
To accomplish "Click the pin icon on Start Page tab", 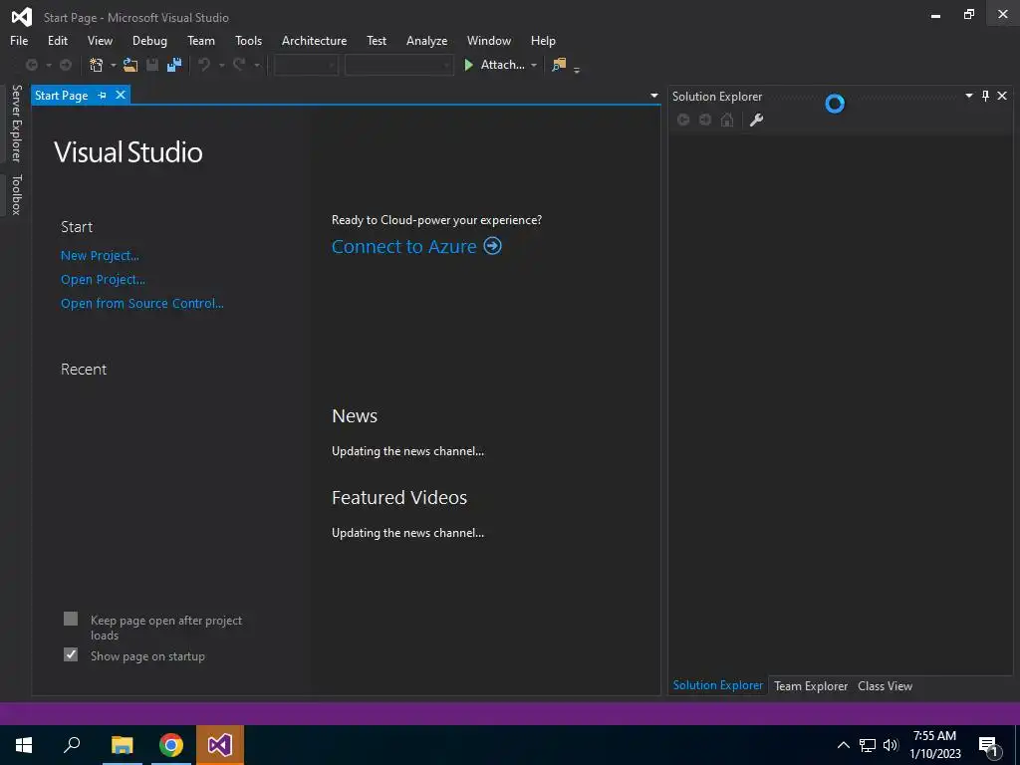I will (x=103, y=95).
